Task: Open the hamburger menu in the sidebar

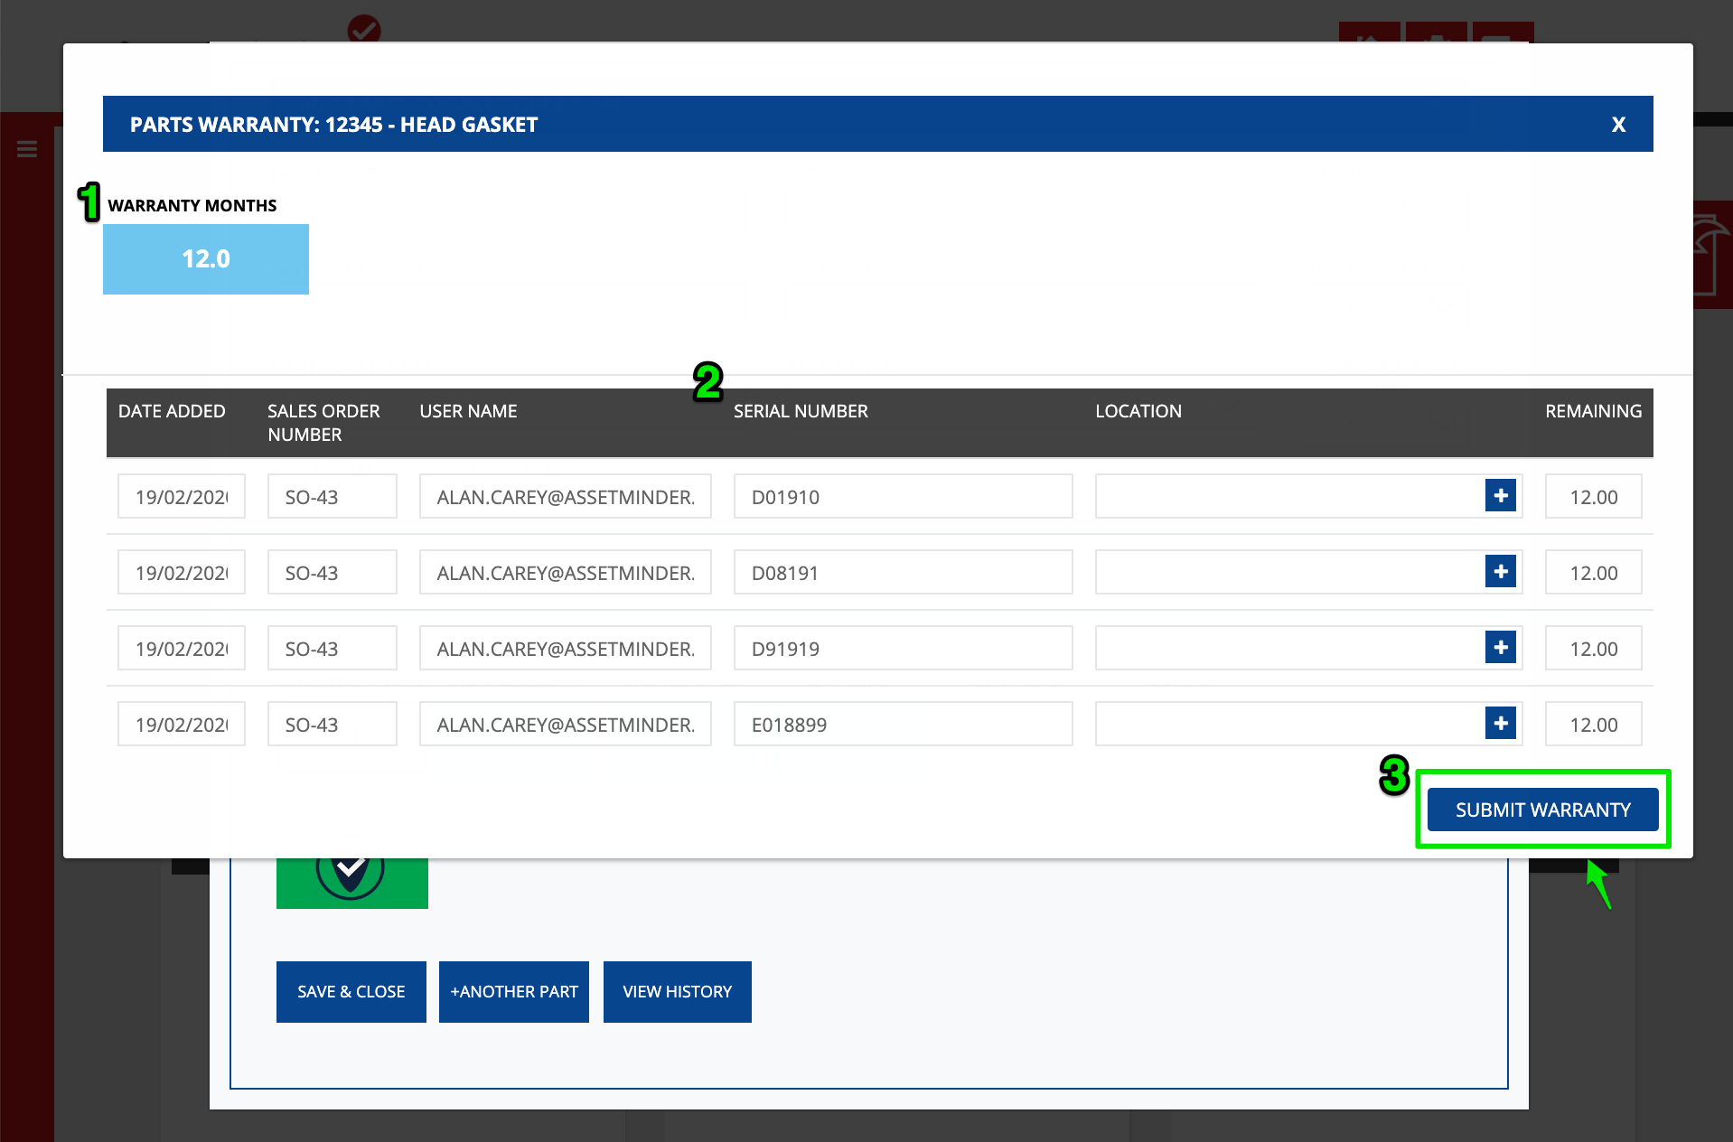Action: pyautogui.click(x=27, y=149)
